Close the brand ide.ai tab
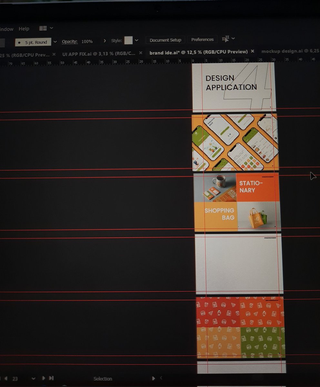Image resolution: width=320 pixels, height=387 pixels. tap(253, 51)
